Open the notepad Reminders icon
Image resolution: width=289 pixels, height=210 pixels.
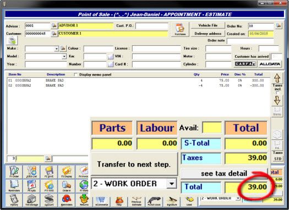[x=14, y=186]
